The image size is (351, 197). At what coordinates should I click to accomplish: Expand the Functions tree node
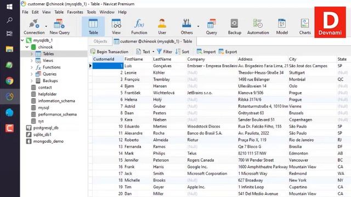pyautogui.click(x=32, y=67)
